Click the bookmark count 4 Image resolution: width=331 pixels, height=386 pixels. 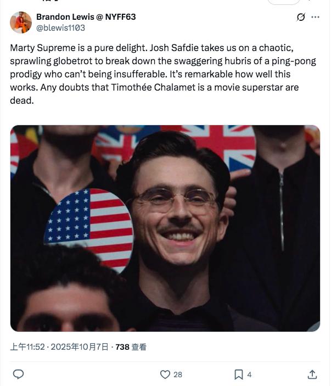coord(249,374)
